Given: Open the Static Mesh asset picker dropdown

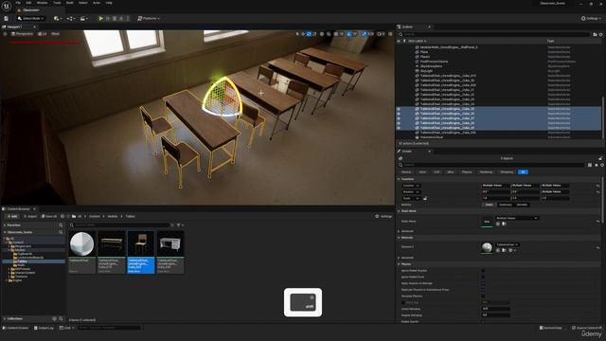Looking at the screenshot, I should click(517, 218).
